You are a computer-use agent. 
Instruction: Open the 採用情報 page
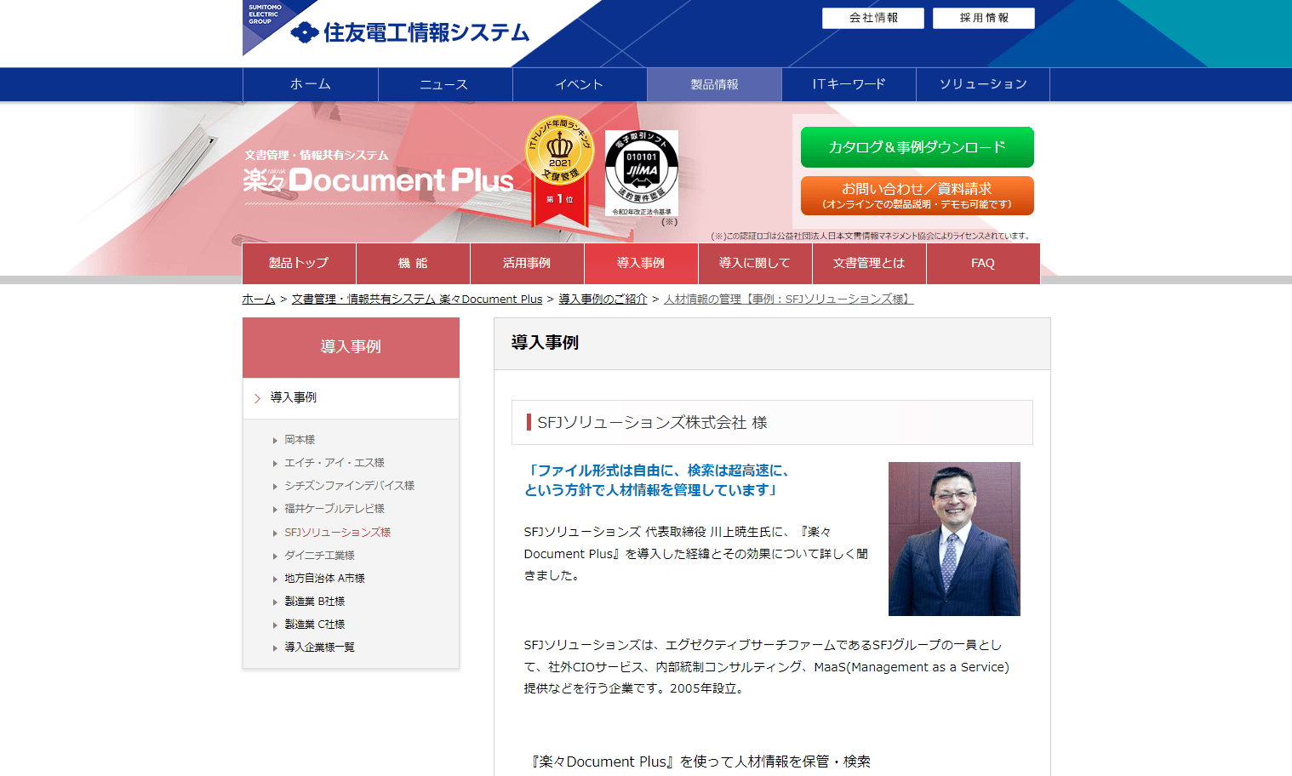(x=984, y=18)
